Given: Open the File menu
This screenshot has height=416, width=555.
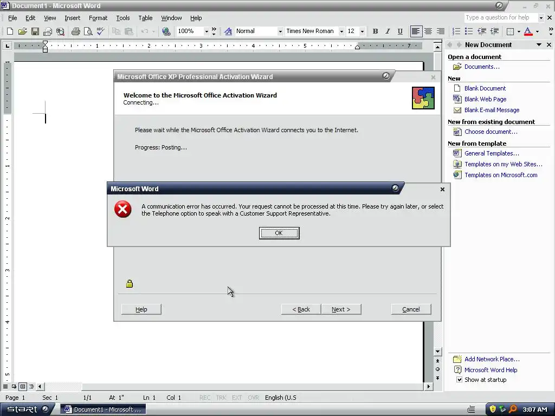Looking at the screenshot, I should (x=12, y=18).
